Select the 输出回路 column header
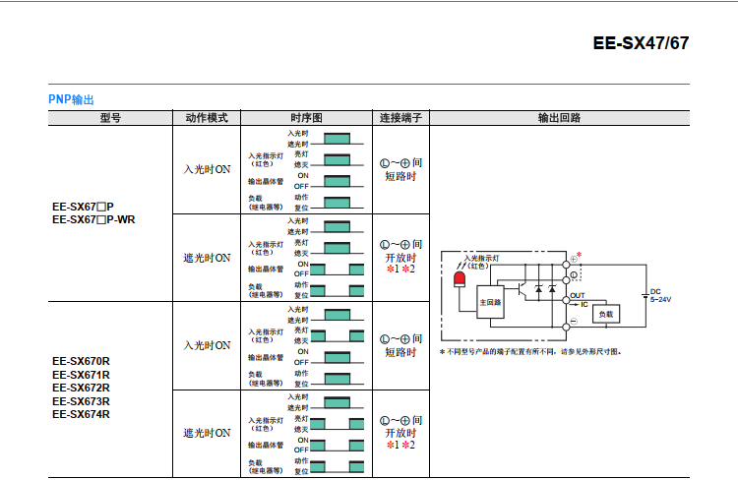 pyautogui.click(x=559, y=118)
